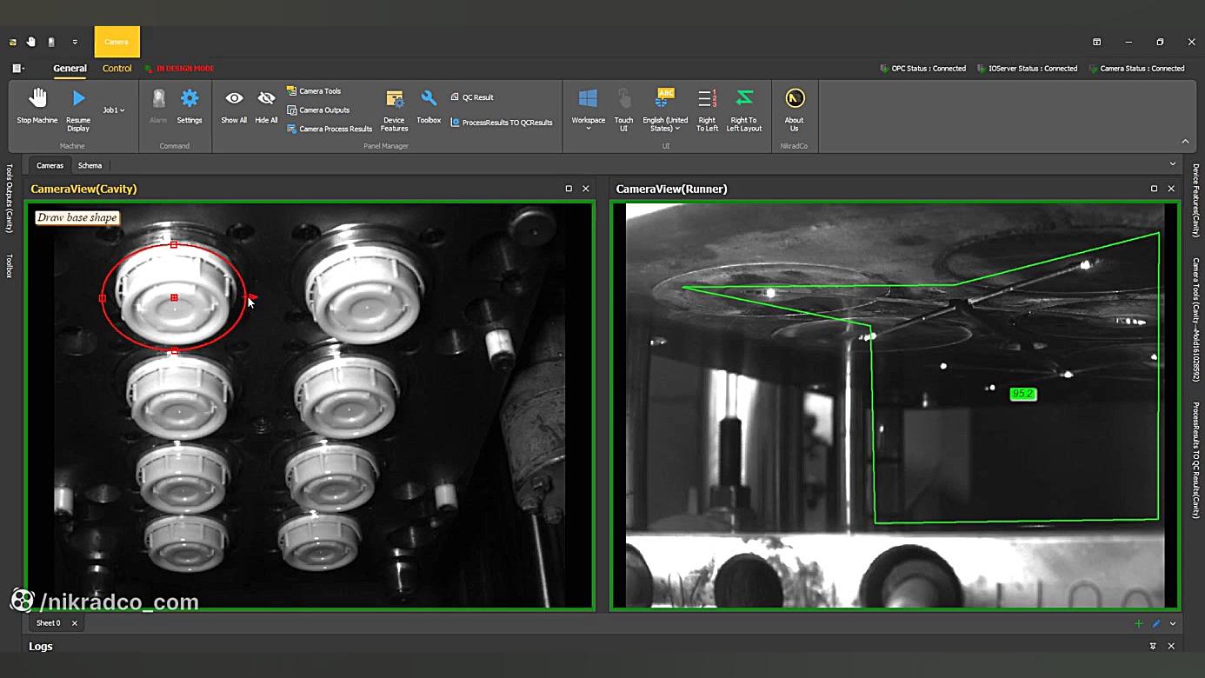Click the ellipse top handle in Cavity view
The height and width of the screenshot is (678, 1205).
[174, 245]
